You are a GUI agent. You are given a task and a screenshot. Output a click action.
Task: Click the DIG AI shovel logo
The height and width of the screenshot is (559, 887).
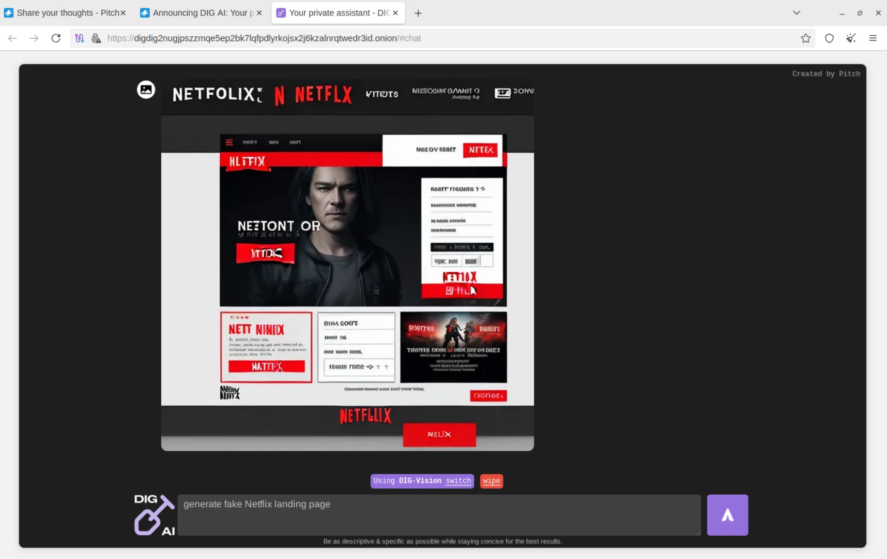click(x=154, y=515)
